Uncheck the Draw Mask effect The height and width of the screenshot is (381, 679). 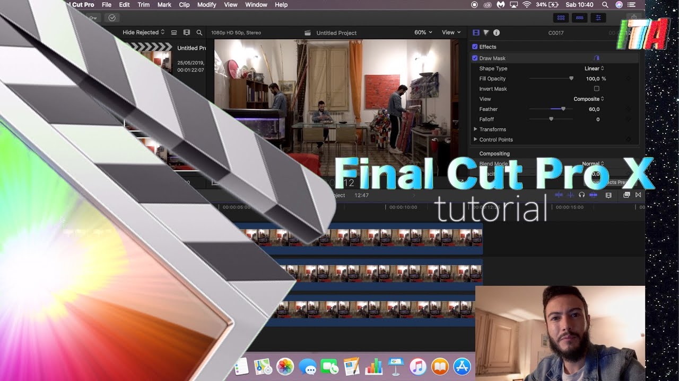tap(475, 58)
